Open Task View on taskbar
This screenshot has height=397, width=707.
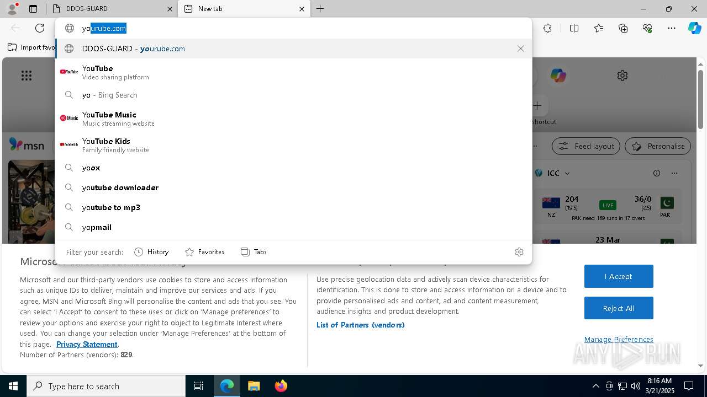tap(199, 386)
